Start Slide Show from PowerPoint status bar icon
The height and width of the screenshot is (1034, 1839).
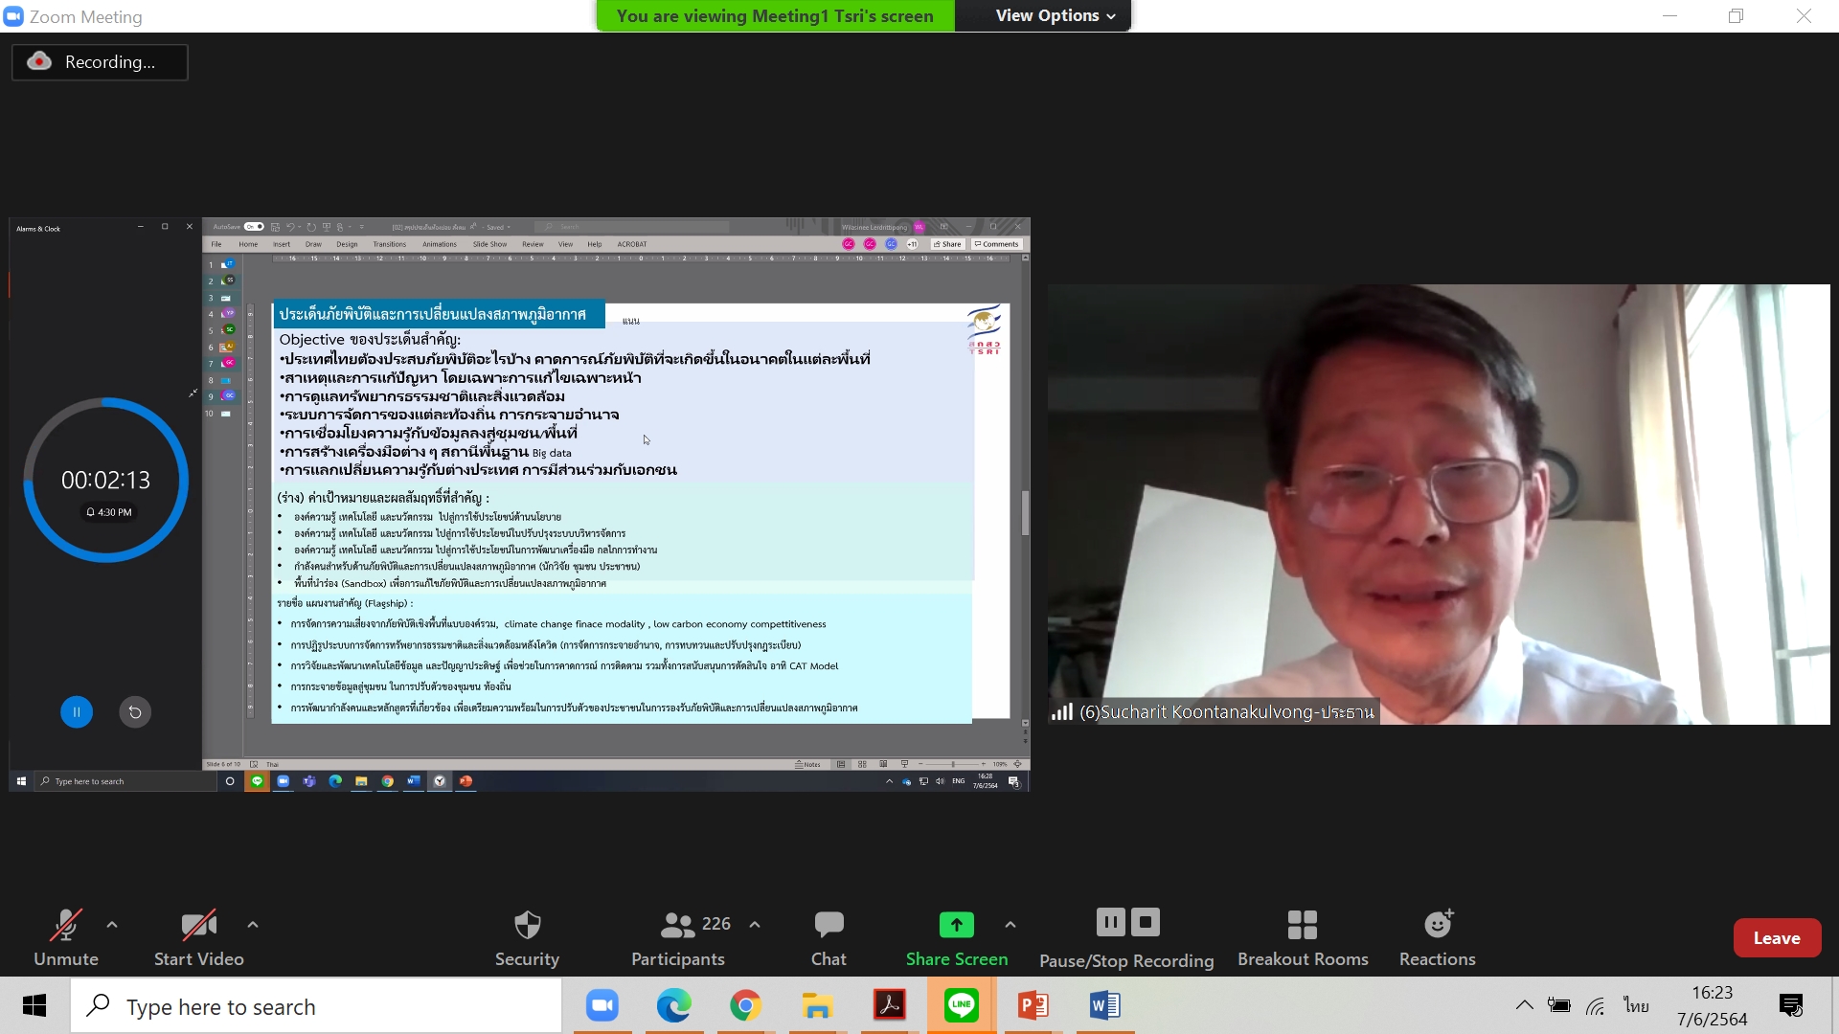coord(904,764)
